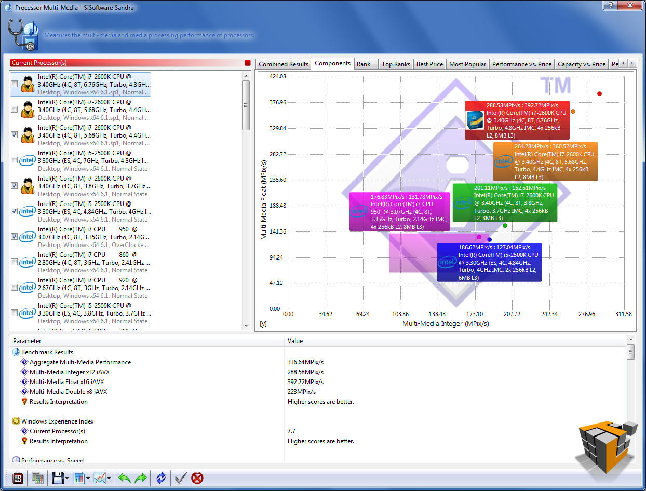Screen dimensions: 646x491
Task: Confirm with the grey checkmark icon
Action: pyautogui.click(x=181, y=478)
